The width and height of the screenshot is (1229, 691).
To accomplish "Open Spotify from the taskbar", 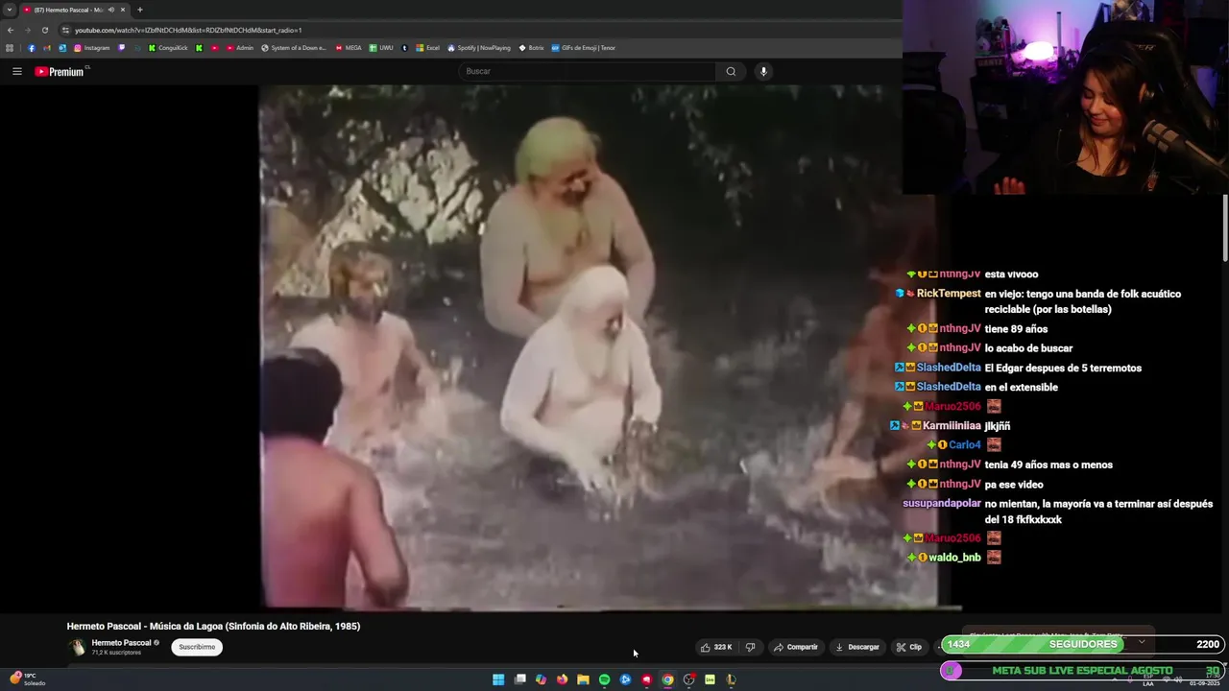I will pos(604,679).
